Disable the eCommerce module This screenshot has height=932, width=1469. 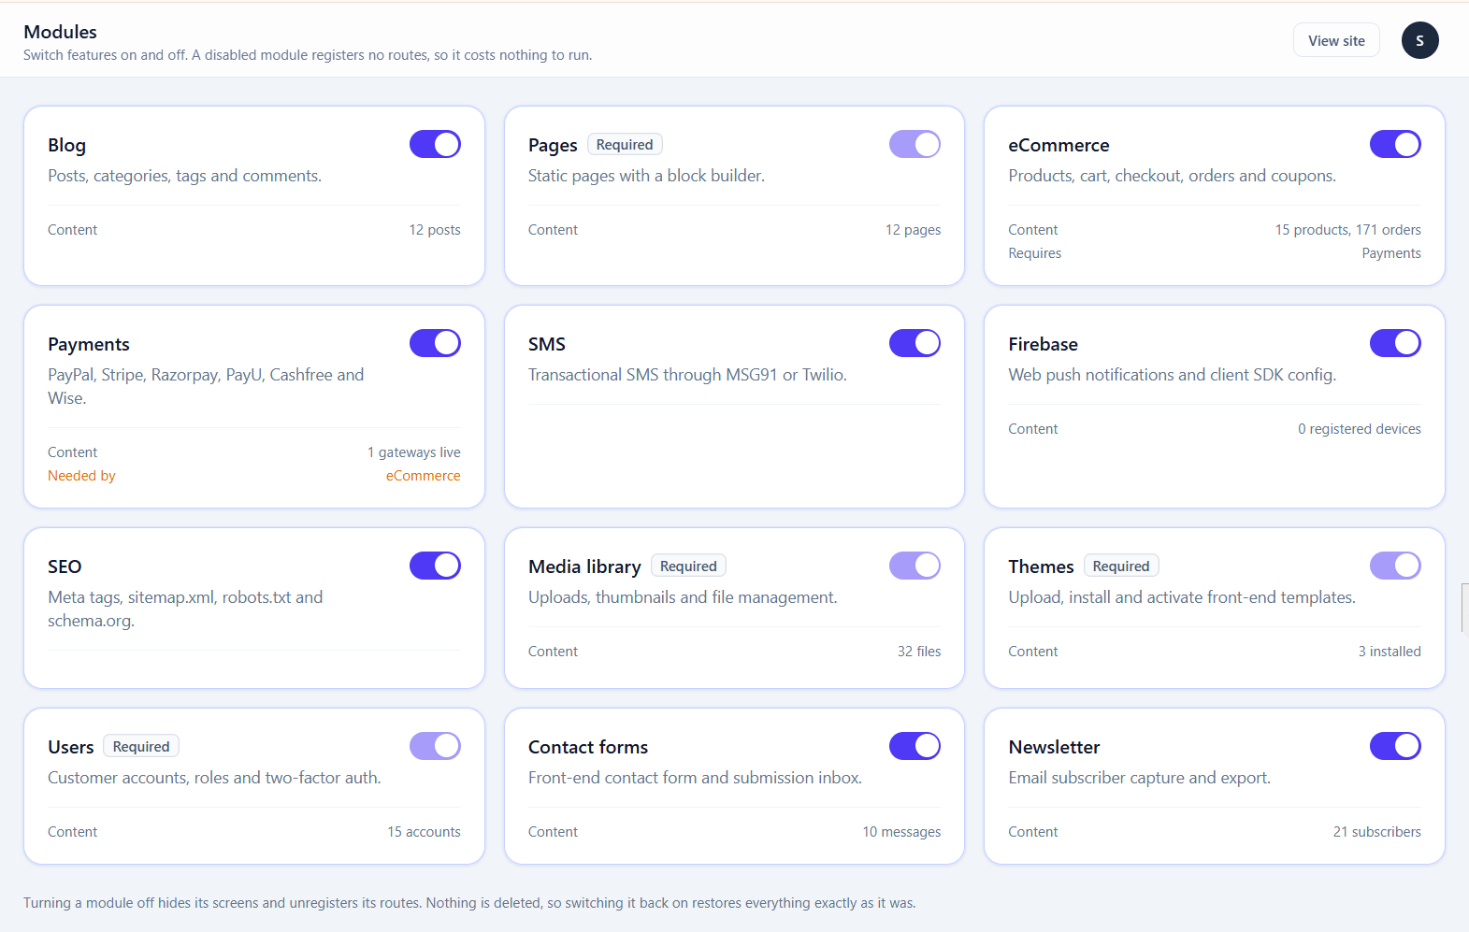tap(1395, 144)
